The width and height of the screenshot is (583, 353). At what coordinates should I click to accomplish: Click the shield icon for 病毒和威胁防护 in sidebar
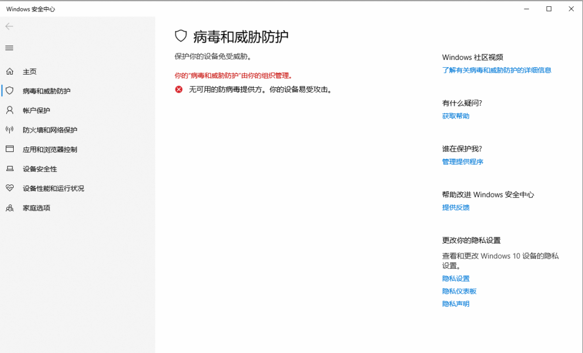click(10, 91)
